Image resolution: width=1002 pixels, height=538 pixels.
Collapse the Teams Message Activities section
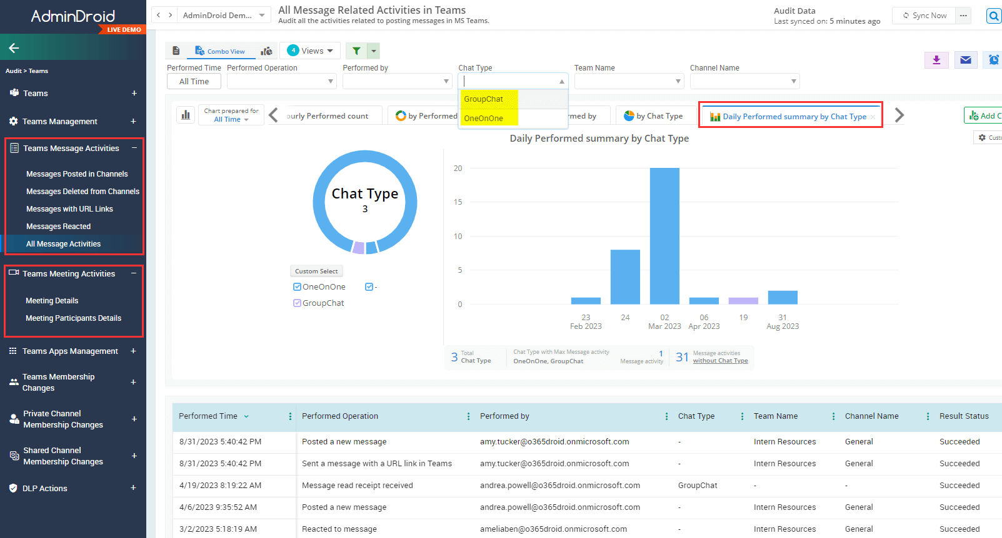pos(134,148)
